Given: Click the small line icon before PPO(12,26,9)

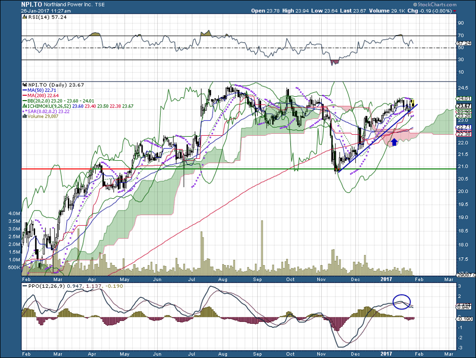Looking at the screenshot, I should tap(25, 286).
